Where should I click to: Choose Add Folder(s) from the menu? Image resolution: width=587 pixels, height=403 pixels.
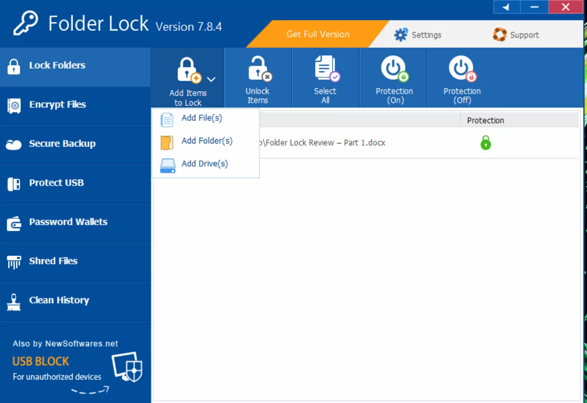pyautogui.click(x=207, y=141)
